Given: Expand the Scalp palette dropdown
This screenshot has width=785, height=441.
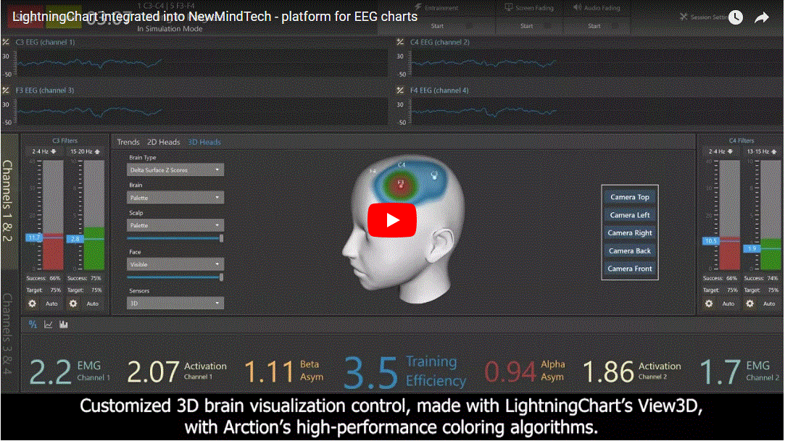Looking at the screenshot, I should [x=175, y=225].
